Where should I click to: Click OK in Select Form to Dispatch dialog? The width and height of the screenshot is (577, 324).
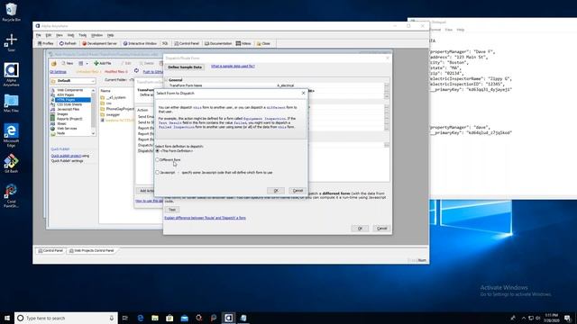[276, 190]
